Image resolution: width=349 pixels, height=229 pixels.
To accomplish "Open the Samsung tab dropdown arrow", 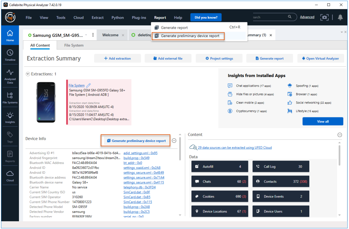I will tap(86, 35).
